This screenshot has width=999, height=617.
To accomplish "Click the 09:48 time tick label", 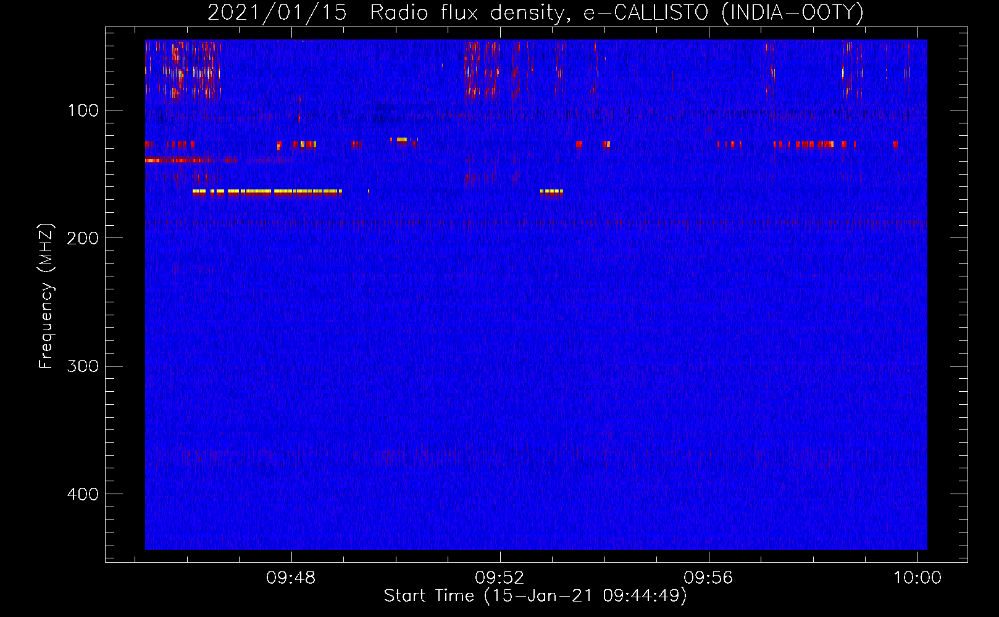I will [x=291, y=578].
